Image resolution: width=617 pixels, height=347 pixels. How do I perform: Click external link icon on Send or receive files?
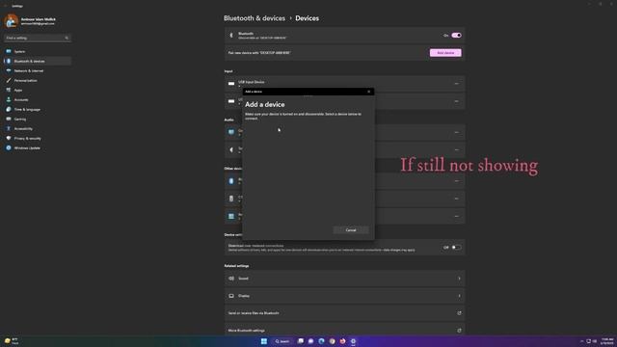tap(459, 313)
